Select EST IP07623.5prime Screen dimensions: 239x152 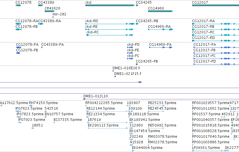pyautogui.click(x=29, y=109)
